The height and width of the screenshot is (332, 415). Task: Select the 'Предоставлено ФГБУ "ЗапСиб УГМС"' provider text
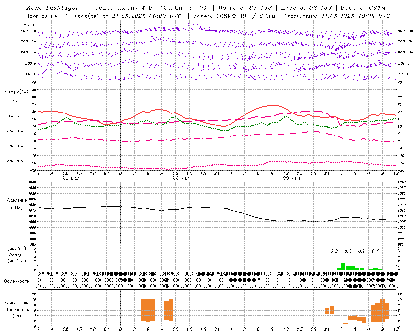tap(150, 8)
